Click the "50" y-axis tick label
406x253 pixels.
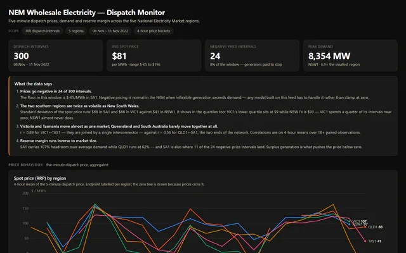pos(27,238)
